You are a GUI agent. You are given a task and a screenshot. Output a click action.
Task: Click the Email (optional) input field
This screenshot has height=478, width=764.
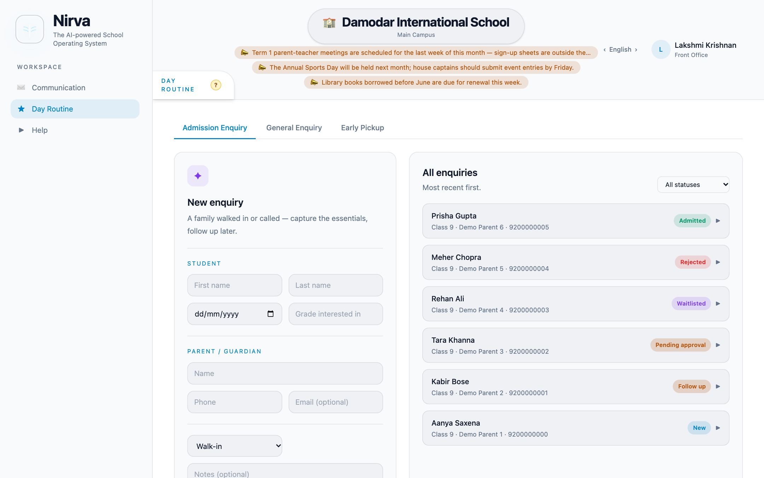pos(336,402)
